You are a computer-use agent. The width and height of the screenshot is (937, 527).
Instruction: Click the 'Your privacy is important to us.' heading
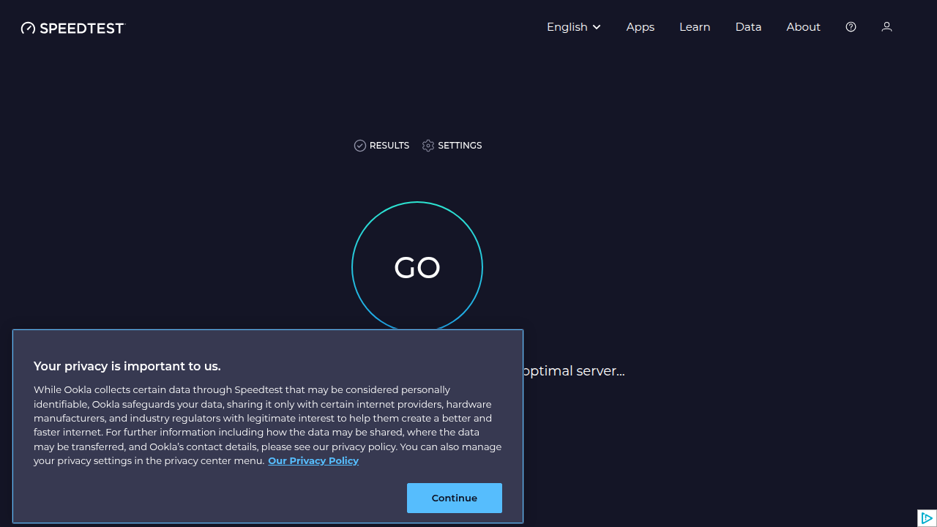click(x=127, y=366)
